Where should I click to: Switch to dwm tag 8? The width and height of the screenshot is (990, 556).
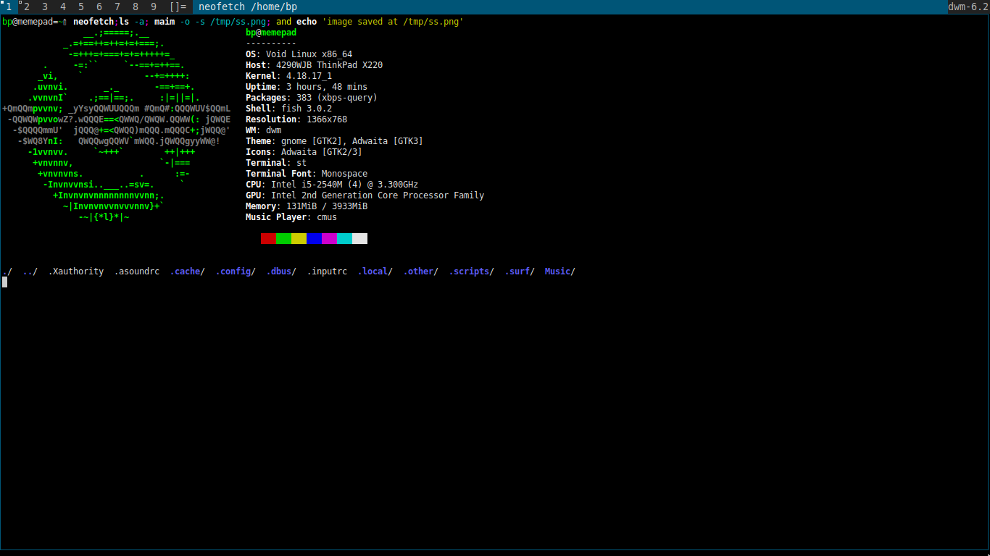coord(136,7)
